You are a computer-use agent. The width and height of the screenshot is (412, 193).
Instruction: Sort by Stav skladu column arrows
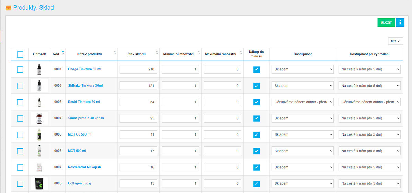click(157, 53)
